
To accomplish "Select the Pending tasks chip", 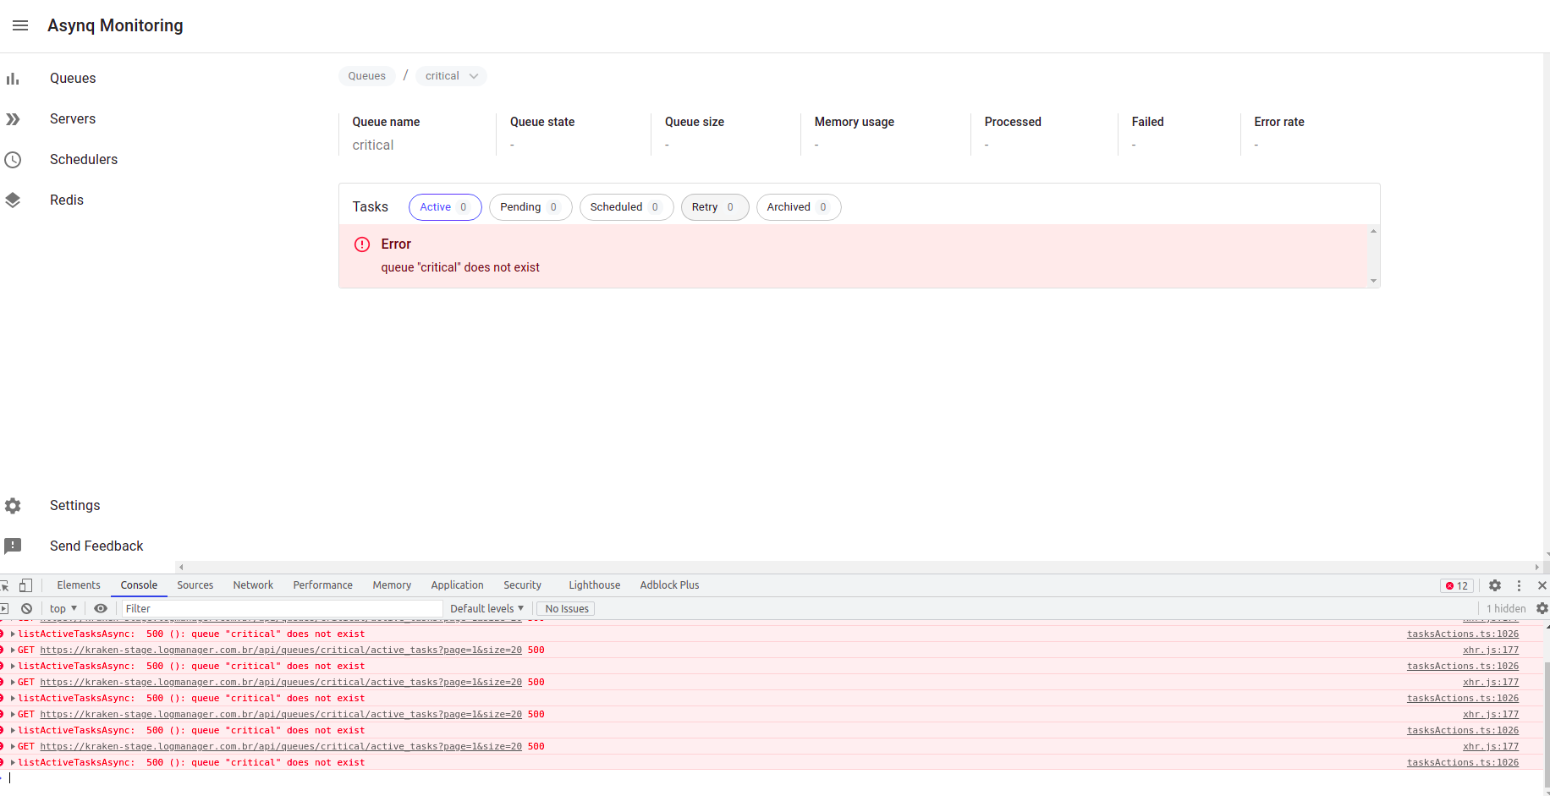I will point(530,207).
